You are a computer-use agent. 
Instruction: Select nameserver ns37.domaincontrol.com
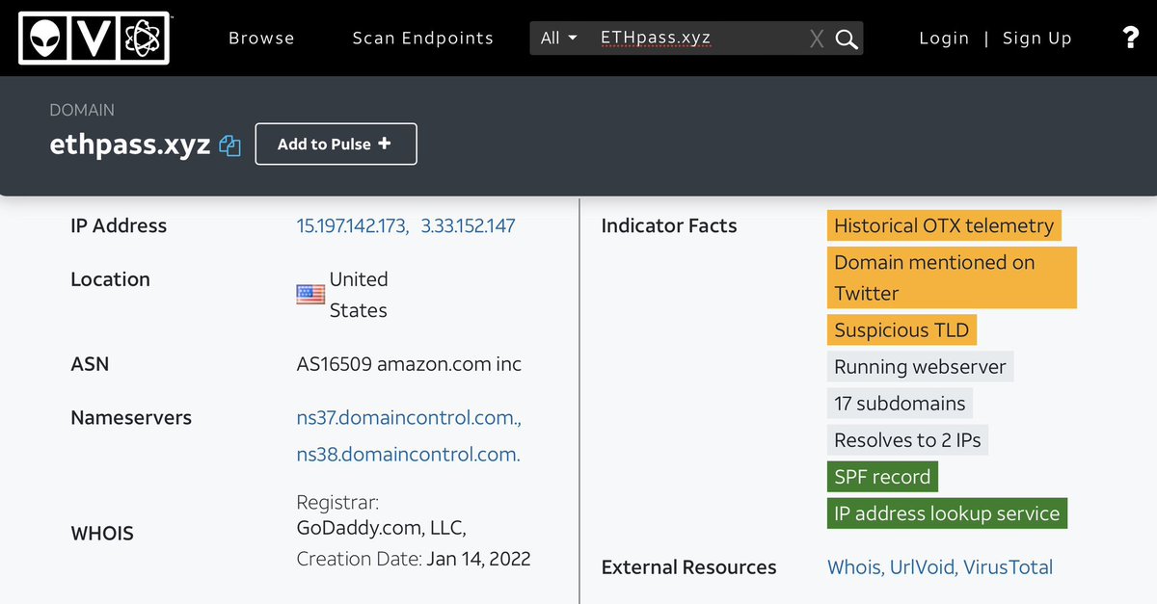[409, 418]
